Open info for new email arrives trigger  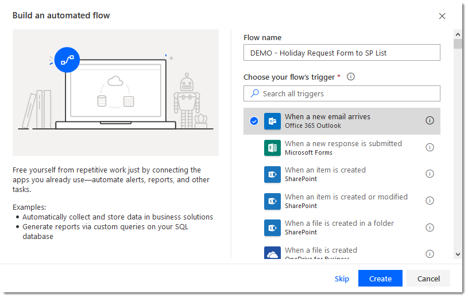coord(430,120)
